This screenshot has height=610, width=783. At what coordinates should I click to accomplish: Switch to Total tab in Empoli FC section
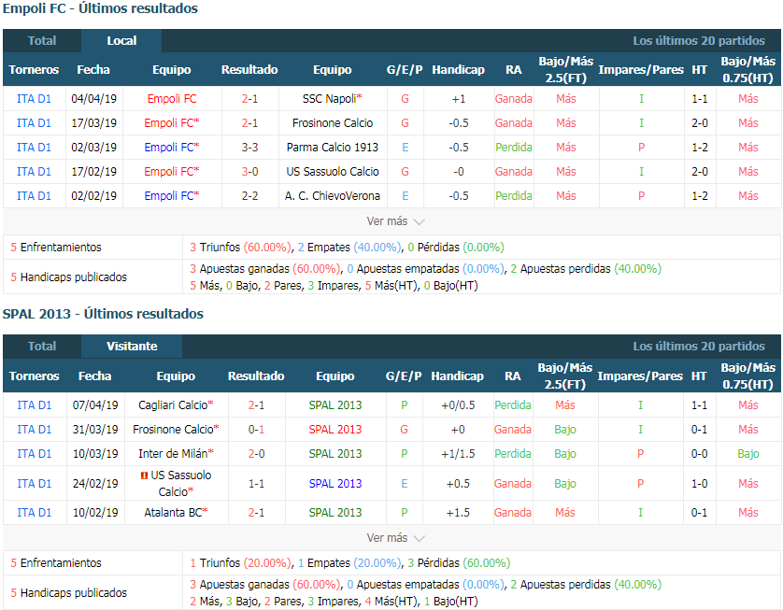[42, 41]
